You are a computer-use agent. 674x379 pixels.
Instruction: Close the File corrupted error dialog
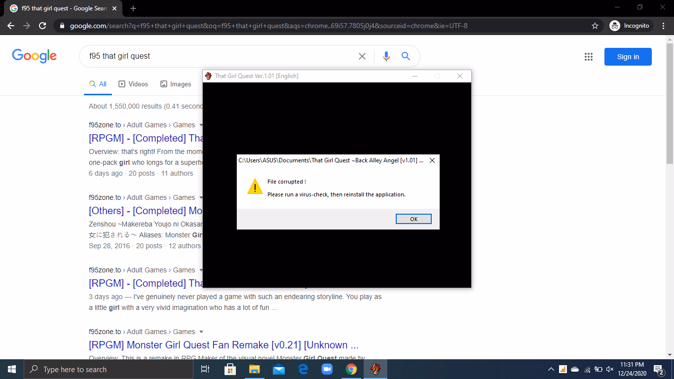[x=432, y=160]
